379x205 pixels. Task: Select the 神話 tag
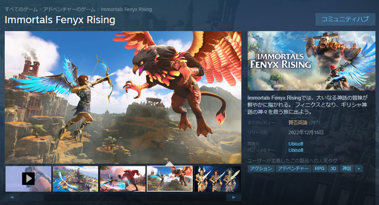[x=347, y=169]
